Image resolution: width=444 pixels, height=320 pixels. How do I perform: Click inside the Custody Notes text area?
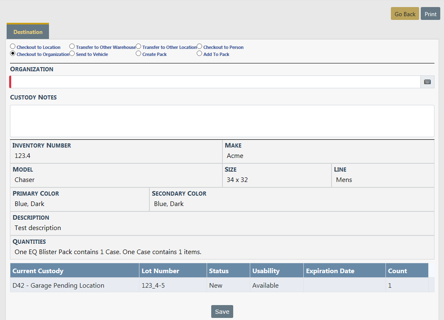(x=222, y=121)
